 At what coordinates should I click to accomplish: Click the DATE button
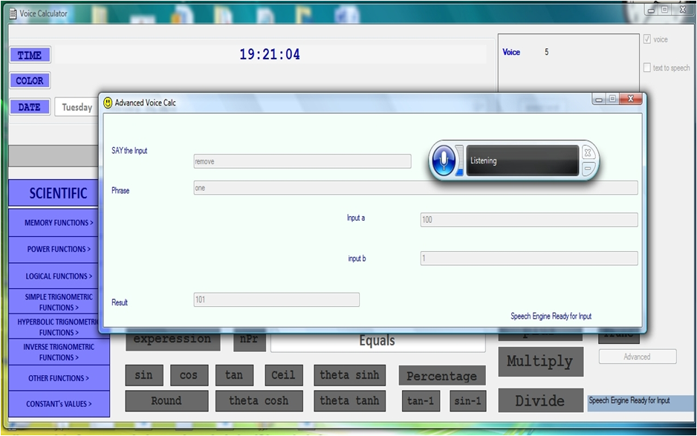pos(30,107)
